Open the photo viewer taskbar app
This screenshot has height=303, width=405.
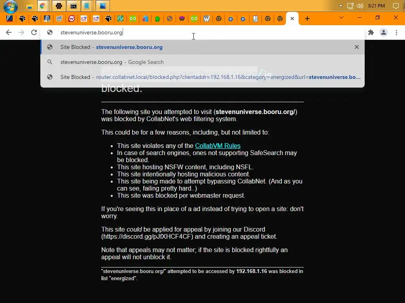pos(102,6)
